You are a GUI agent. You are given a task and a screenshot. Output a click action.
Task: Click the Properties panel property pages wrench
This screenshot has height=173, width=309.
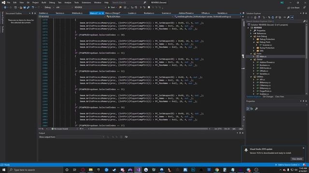point(256,109)
